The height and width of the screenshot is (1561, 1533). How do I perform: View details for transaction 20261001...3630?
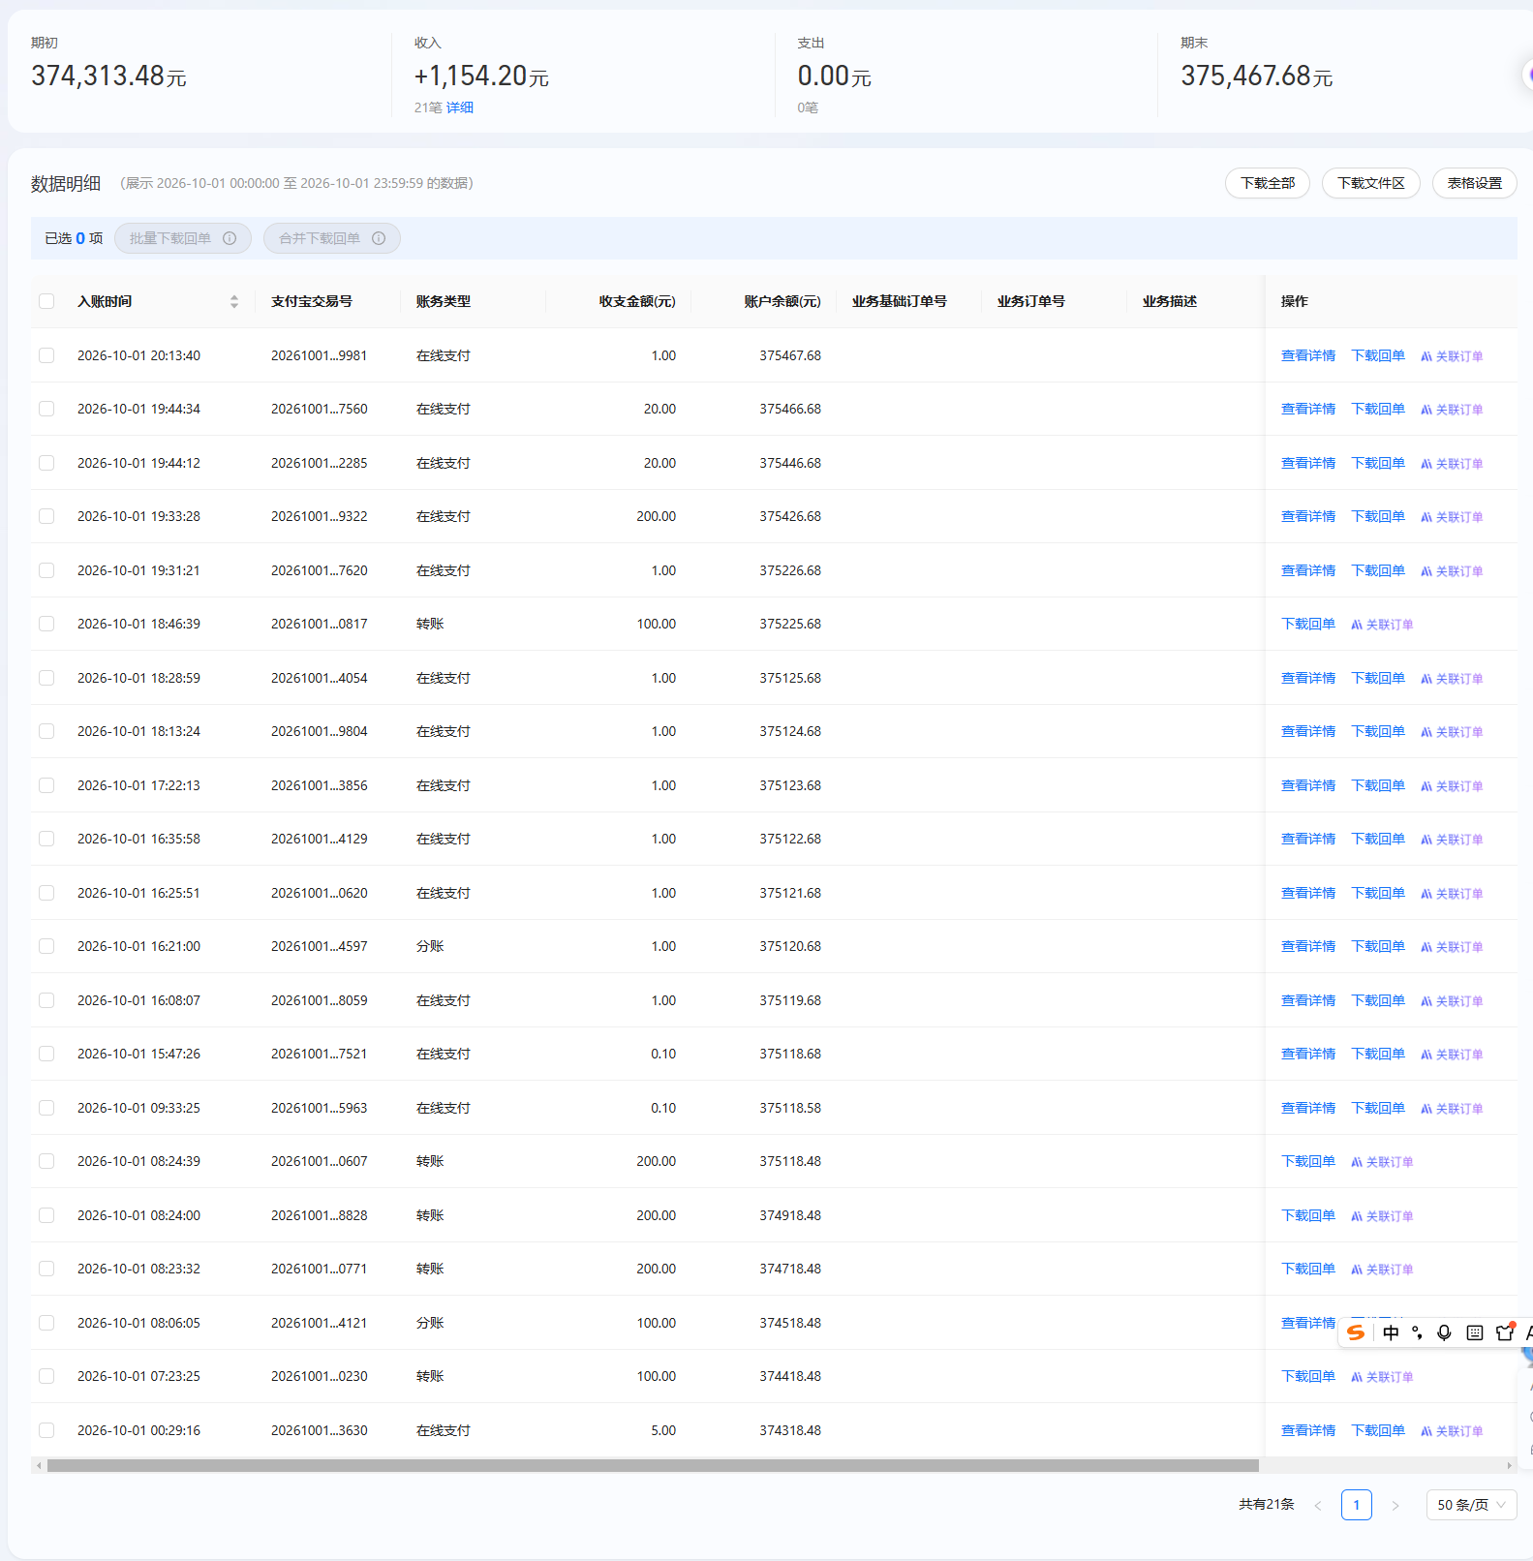click(x=1308, y=1430)
